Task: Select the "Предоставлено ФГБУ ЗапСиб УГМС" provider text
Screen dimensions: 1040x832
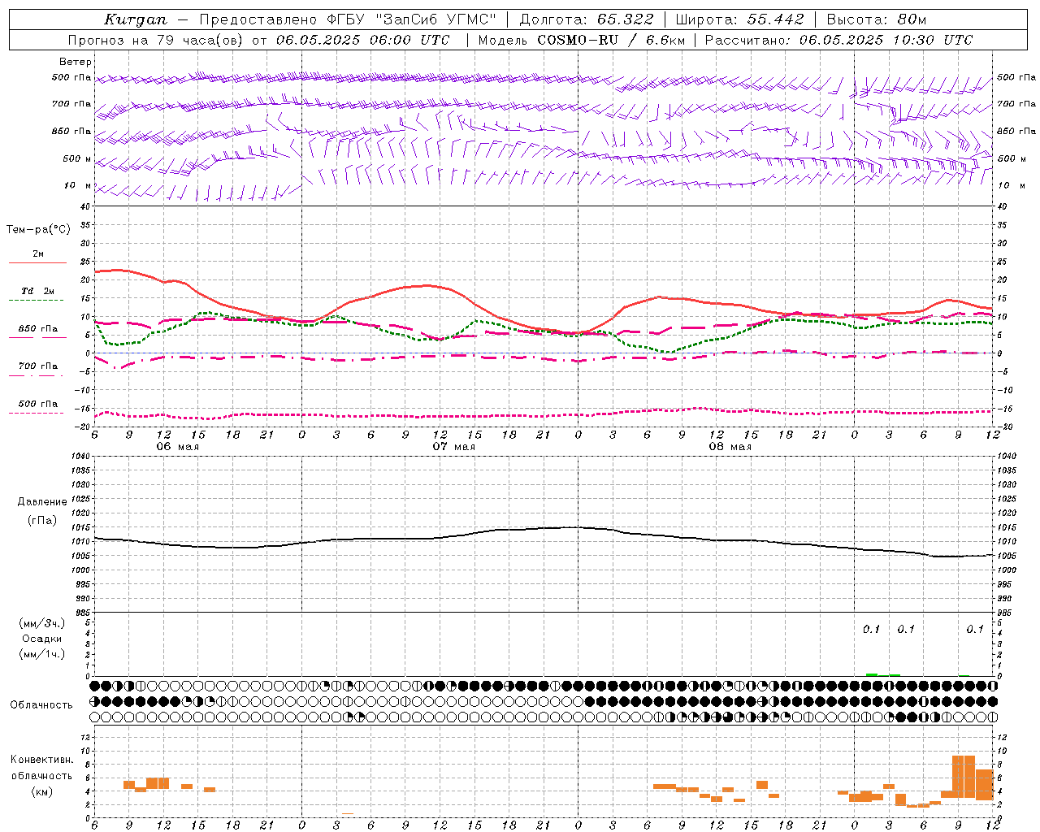Action: click(x=348, y=19)
